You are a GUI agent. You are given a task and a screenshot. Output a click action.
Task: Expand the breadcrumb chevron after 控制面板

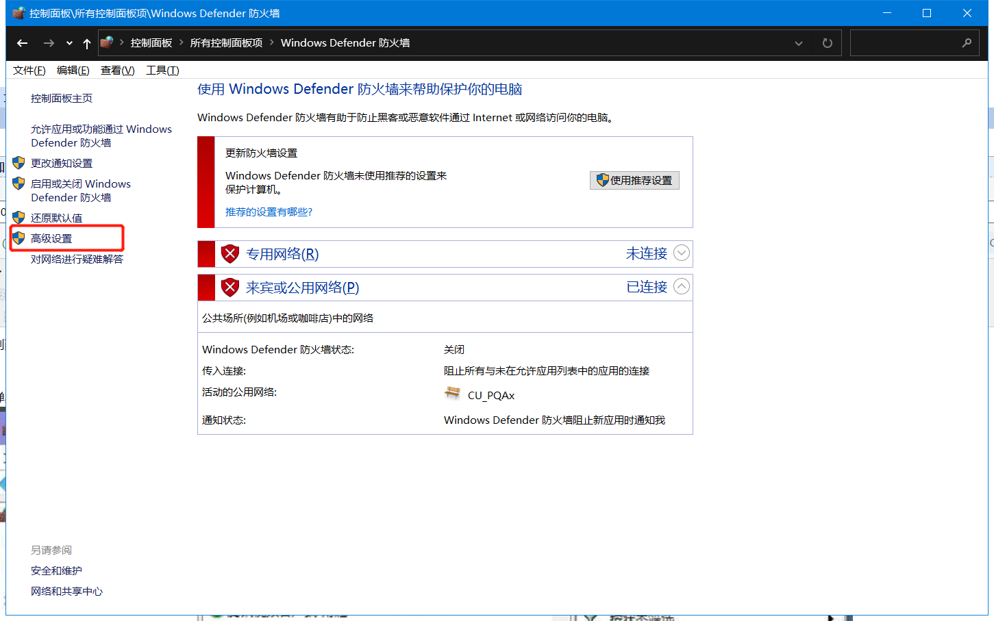click(182, 42)
